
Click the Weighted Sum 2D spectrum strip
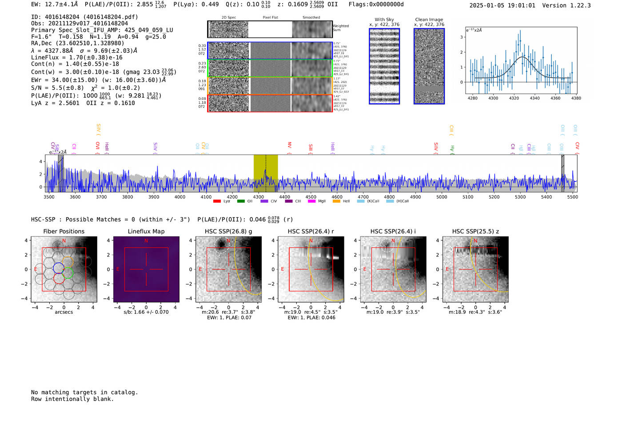pos(270,29)
